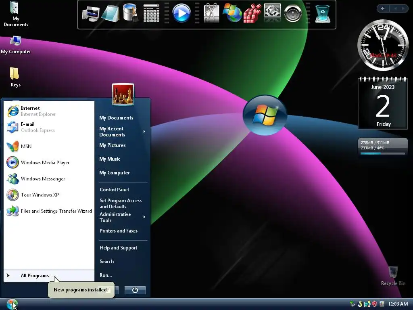Click the 11:03 AM taskbar clock
Image resolution: width=413 pixels, height=310 pixels.
(398, 304)
